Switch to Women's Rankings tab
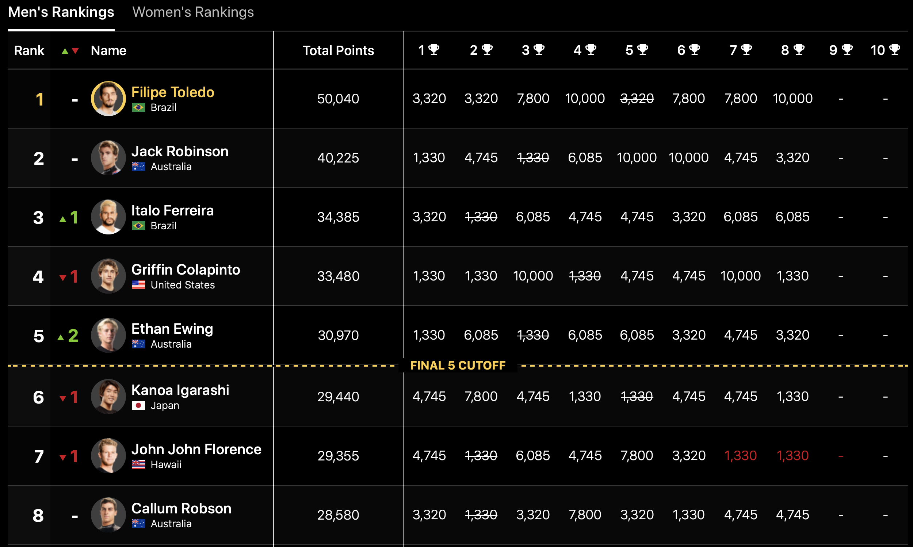 [193, 12]
